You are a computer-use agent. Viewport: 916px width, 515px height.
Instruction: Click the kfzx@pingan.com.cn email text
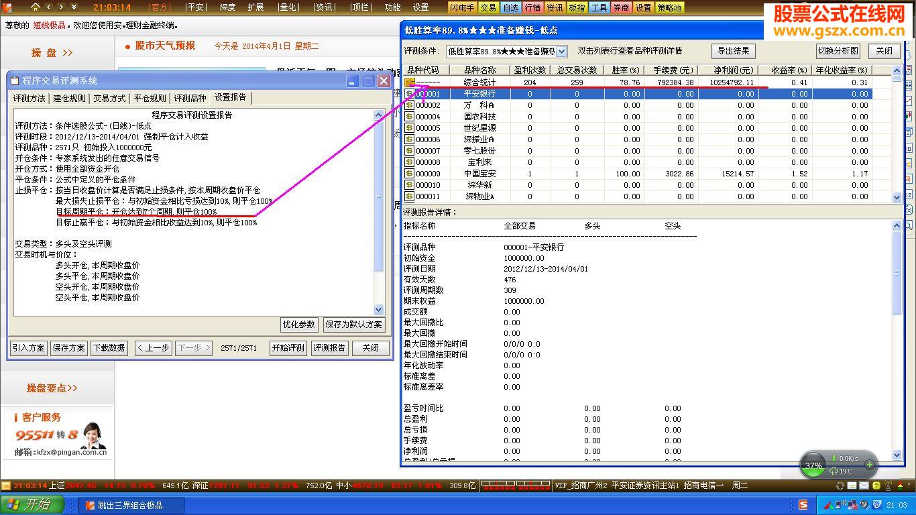coord(72,452)
